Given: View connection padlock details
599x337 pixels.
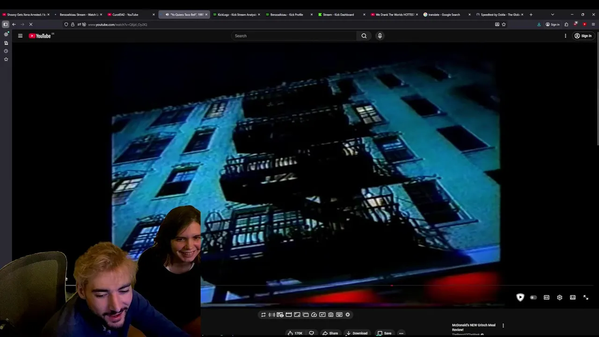Looking at the screenshot, I should click(x=73, y=24).
